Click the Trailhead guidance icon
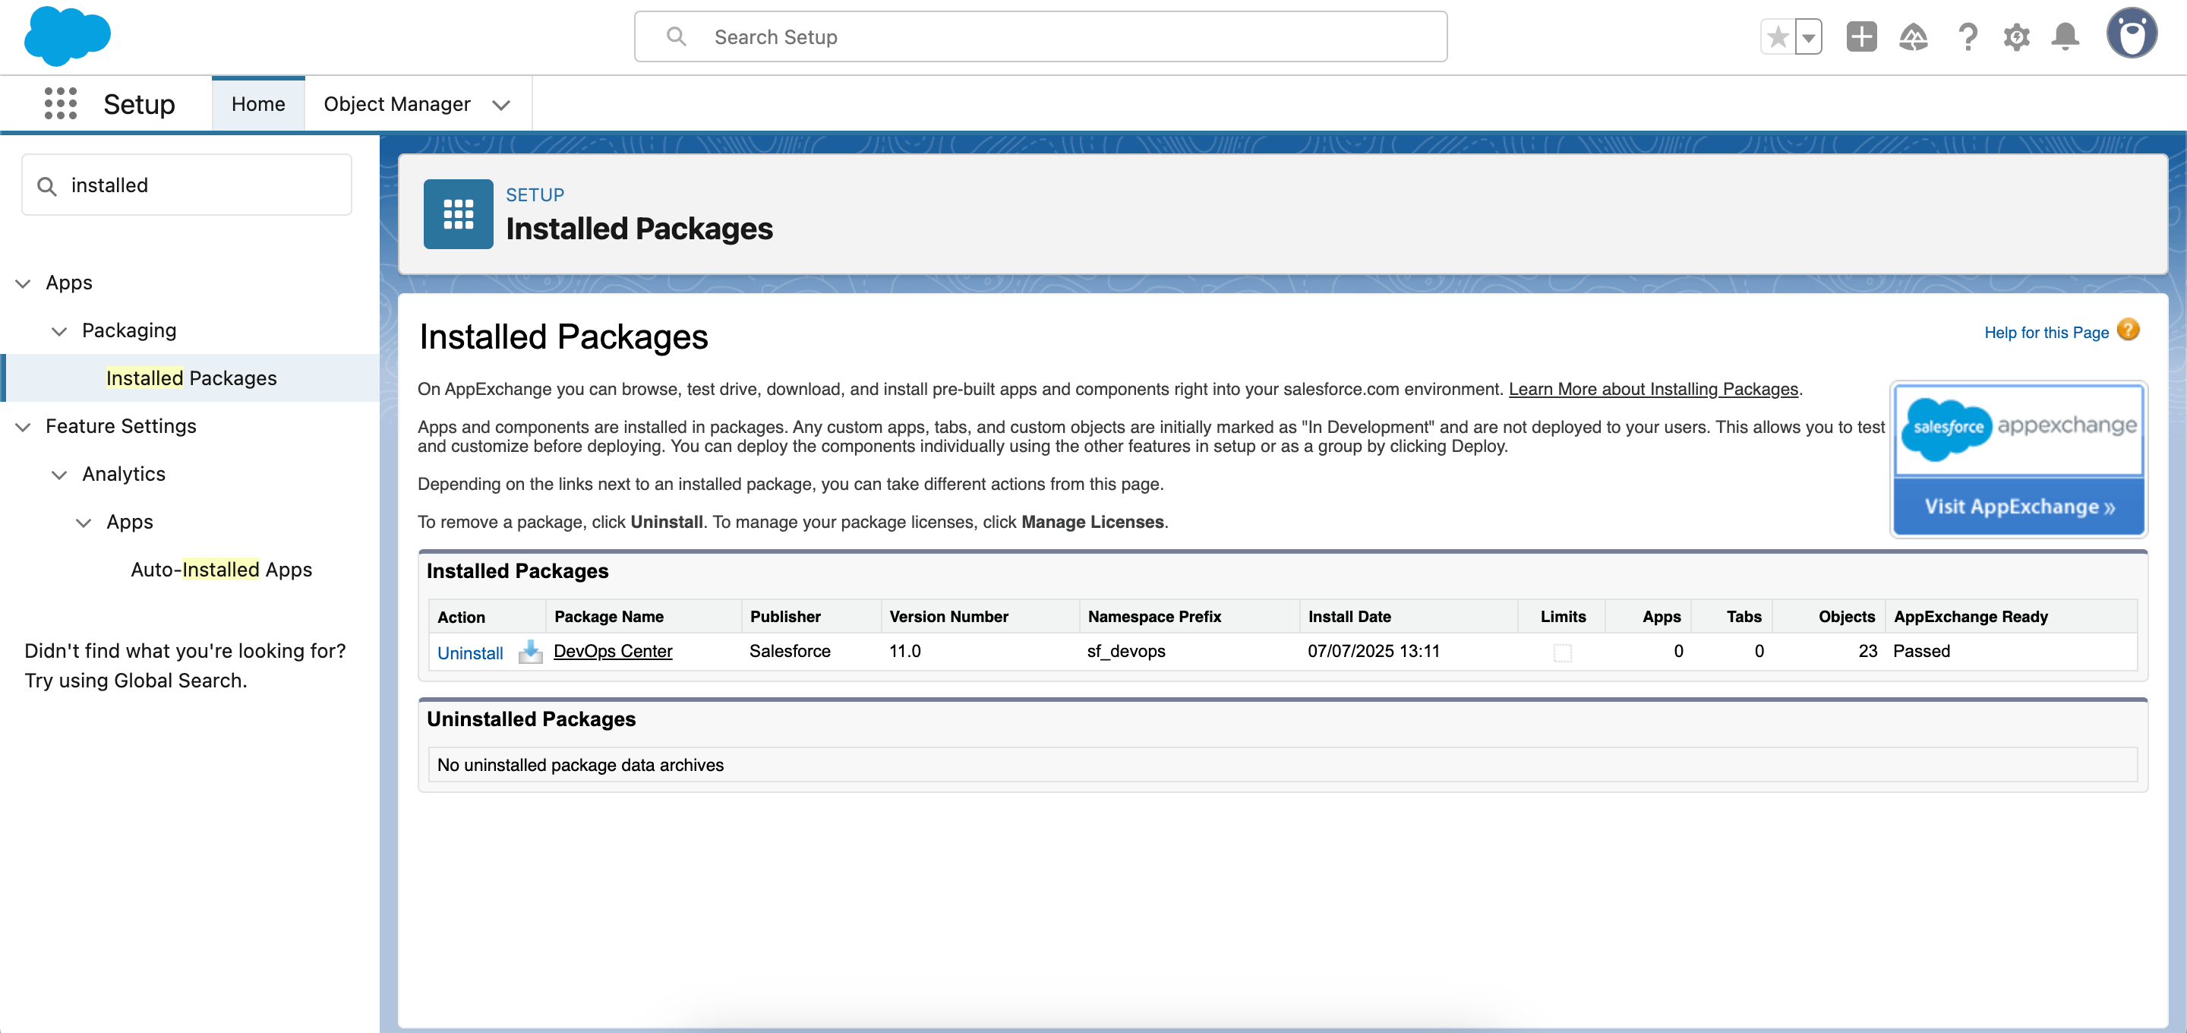Screen dimensions: 2187x1033 point(1913,37)
